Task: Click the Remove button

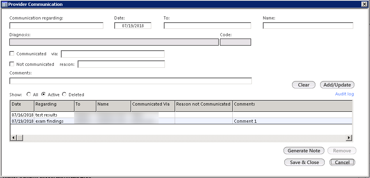Action: pos(342,151)
